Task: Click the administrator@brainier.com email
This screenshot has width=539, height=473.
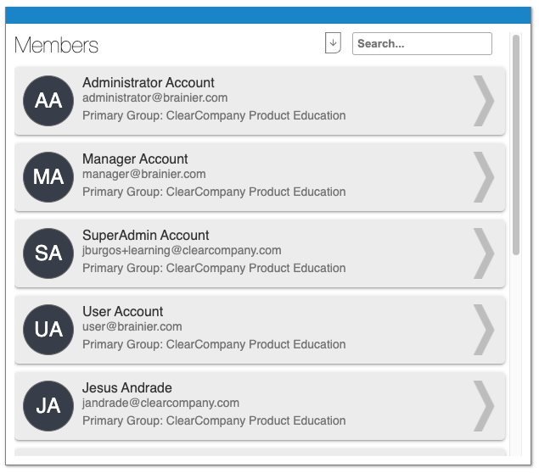Action: coord(155,97)
